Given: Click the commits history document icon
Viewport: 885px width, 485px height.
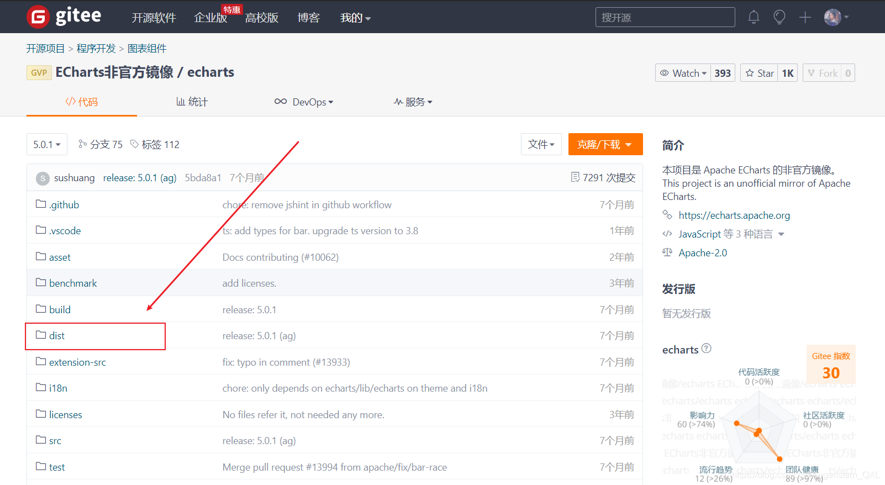Looking at the screenshot, I should [575, 177].
